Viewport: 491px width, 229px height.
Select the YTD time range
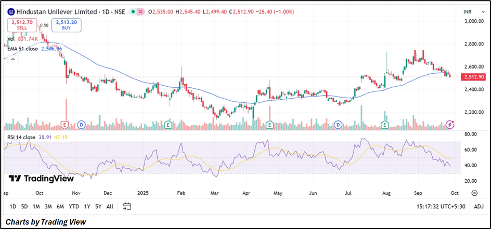pyautogui.click(x=74, y=206)
